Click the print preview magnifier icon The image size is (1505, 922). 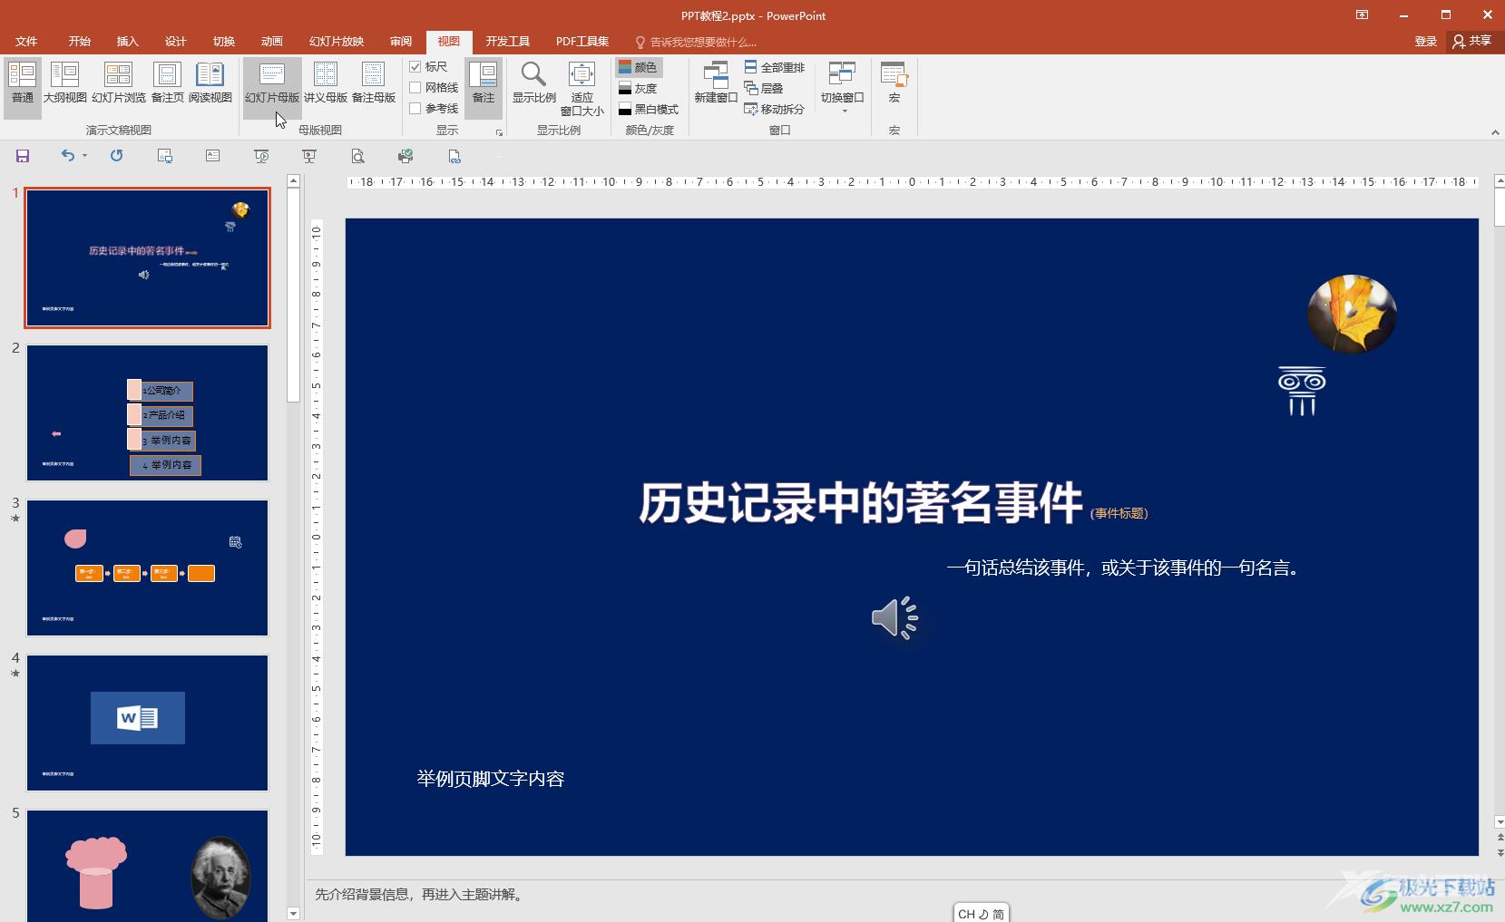click(x=357, y=156)
